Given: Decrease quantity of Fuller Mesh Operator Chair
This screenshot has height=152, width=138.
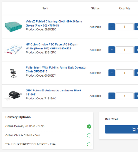Looking at the screenshot, I should [112, 73].
